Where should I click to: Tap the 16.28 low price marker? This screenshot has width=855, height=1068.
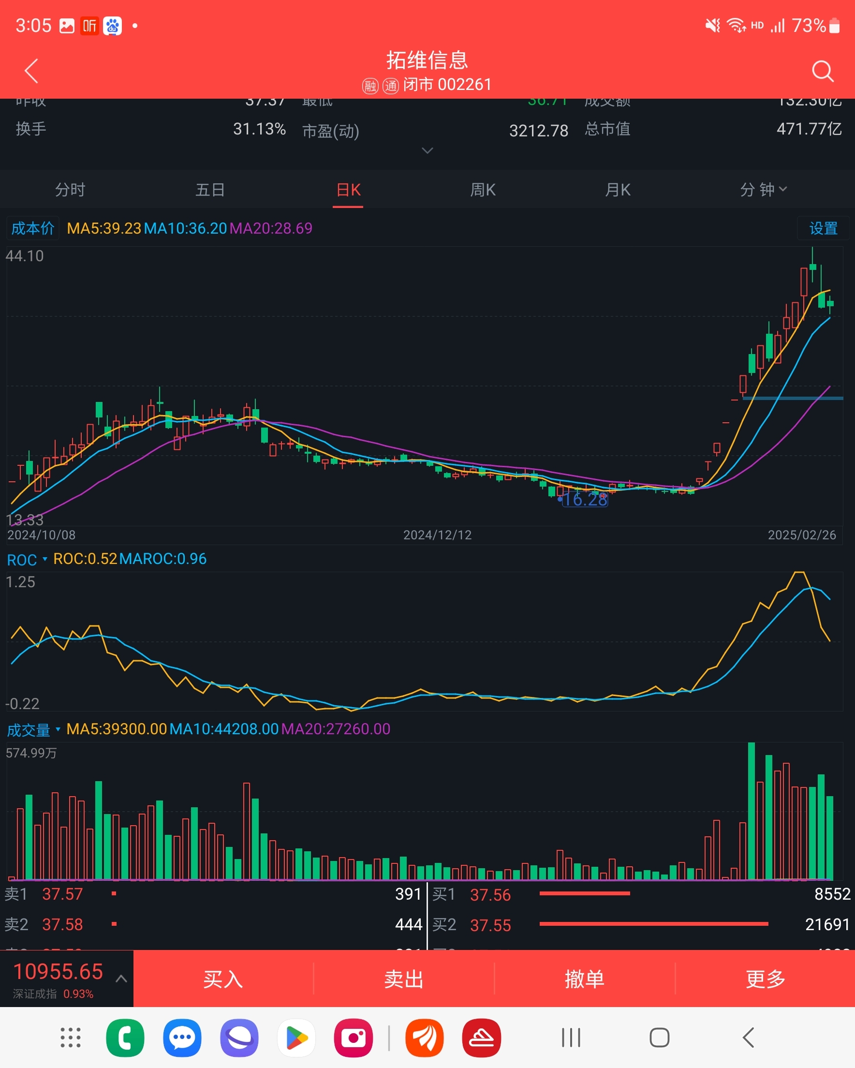click(x=585, y=499)
